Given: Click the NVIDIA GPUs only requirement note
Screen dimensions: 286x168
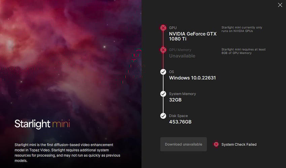Looking at the screenshot, I should click(242, 29).
